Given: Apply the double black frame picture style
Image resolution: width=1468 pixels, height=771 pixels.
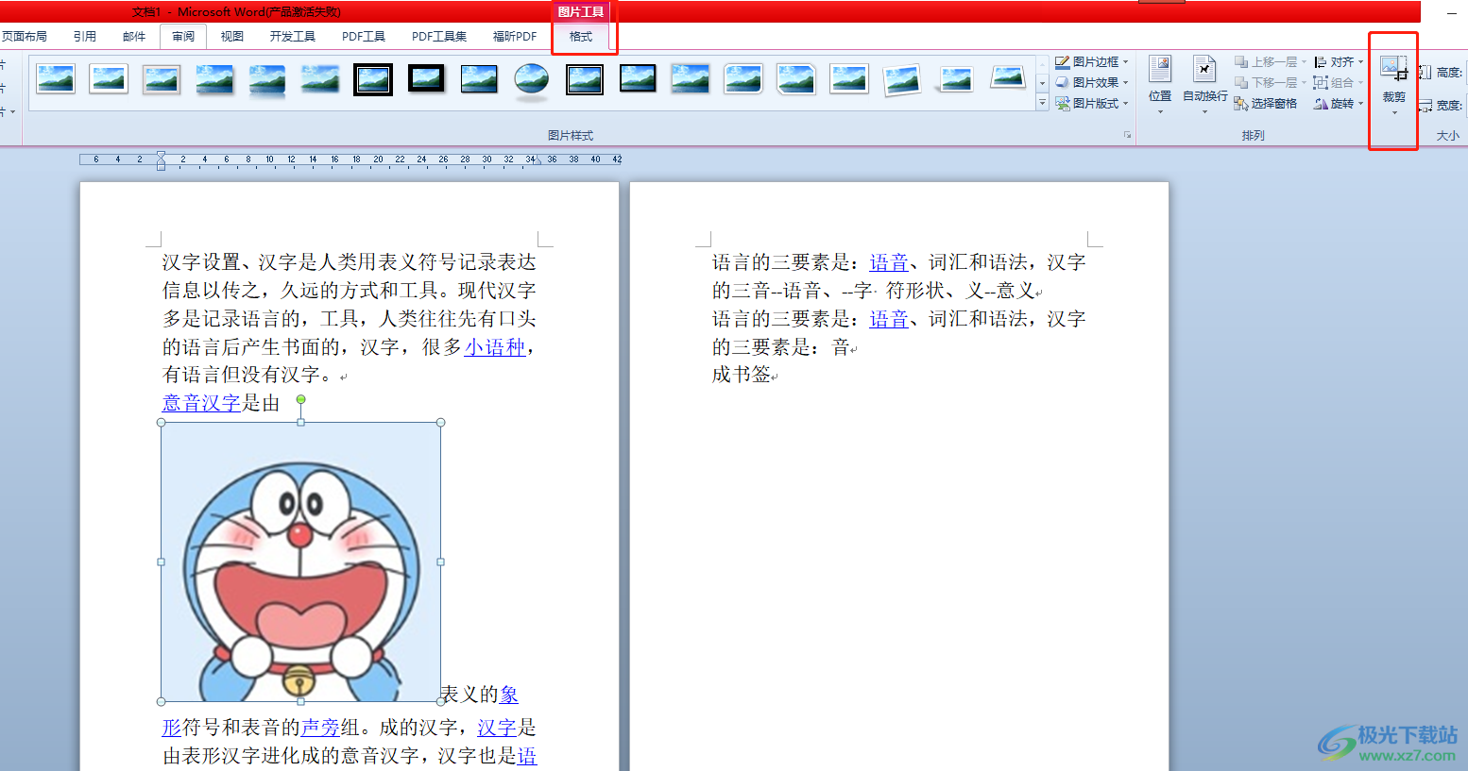Looking at the screenshot, I should click(x=373, y=79).
